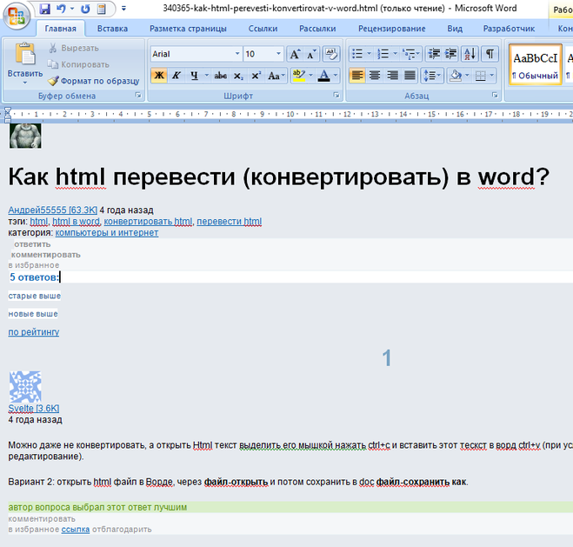The height and width of the screenshot is (547, 573).
Task: Customize quick access toolbar dropdown
Action: [123, 9]
